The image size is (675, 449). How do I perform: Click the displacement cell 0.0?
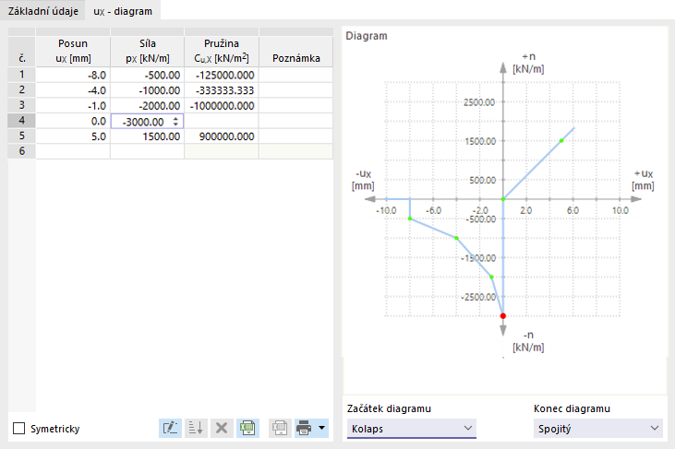pyautogui.click(x=73, y=121)
